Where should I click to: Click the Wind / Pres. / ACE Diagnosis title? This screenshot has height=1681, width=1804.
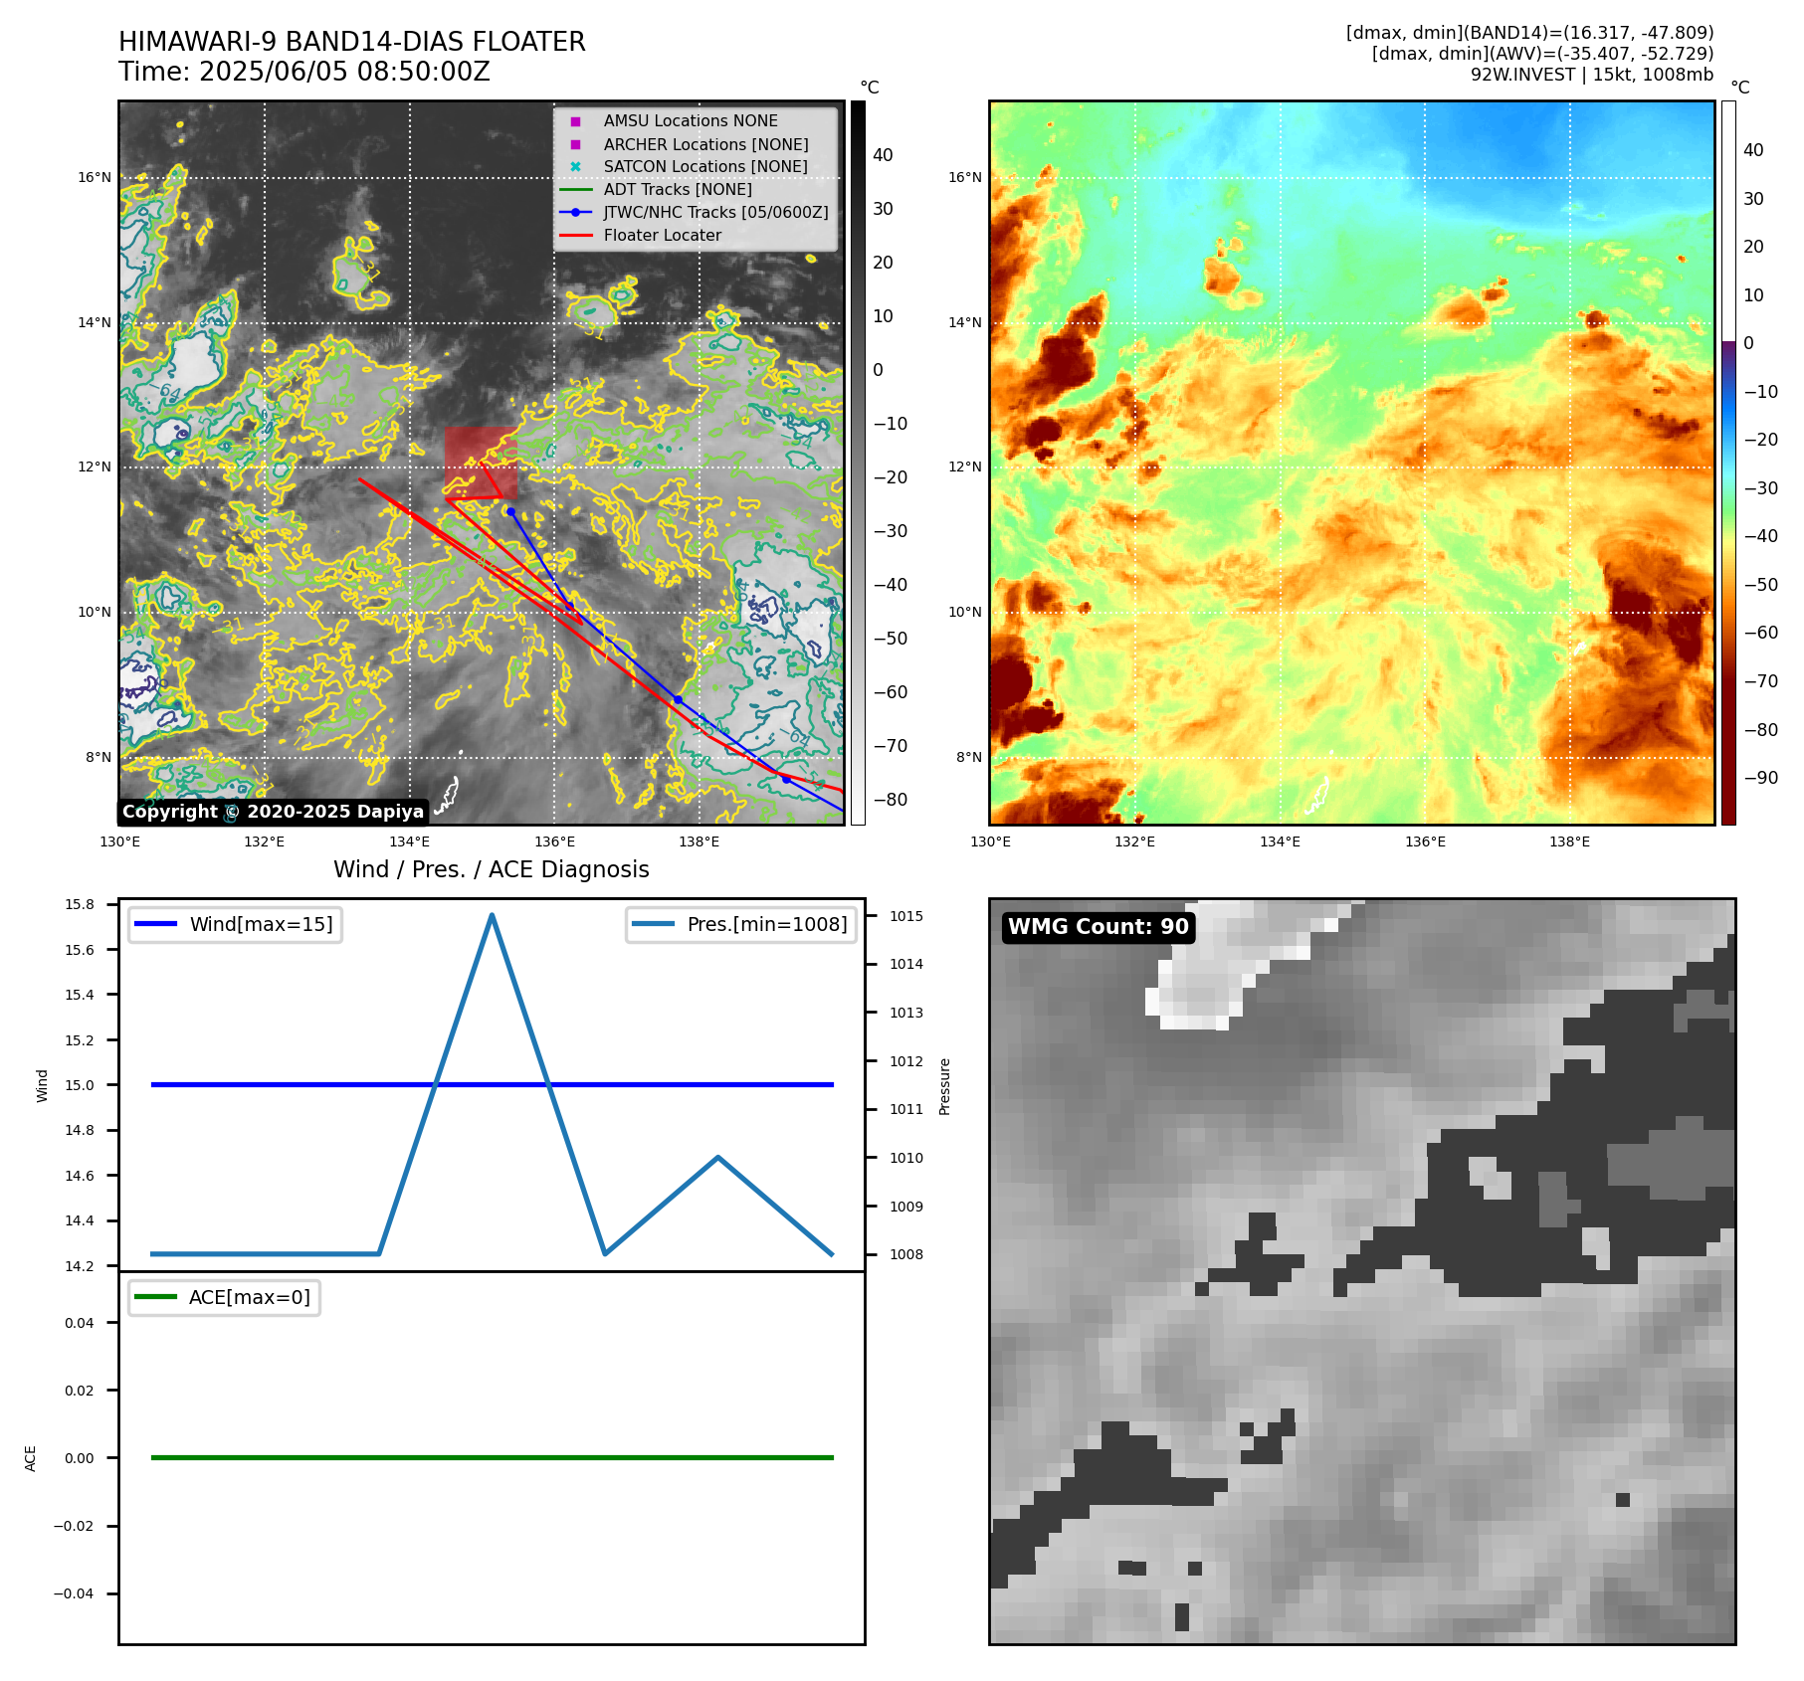[492, 869]
